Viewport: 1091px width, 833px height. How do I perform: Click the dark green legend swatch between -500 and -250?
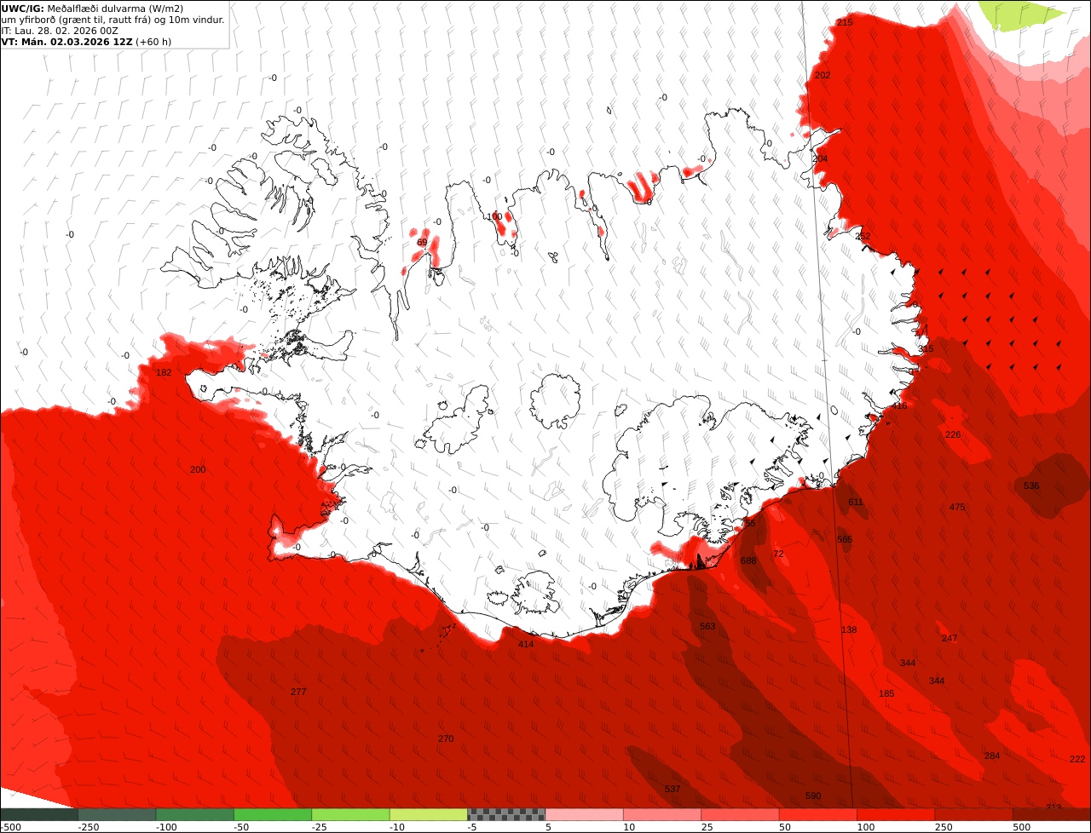39,814
